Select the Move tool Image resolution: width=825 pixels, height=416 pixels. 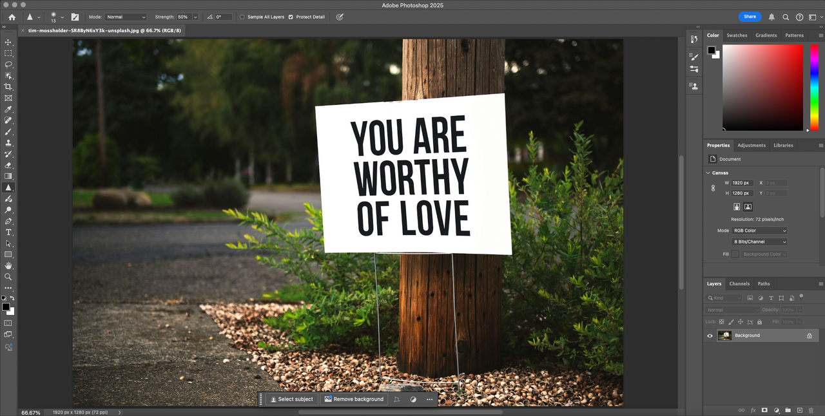coord(8,42)
